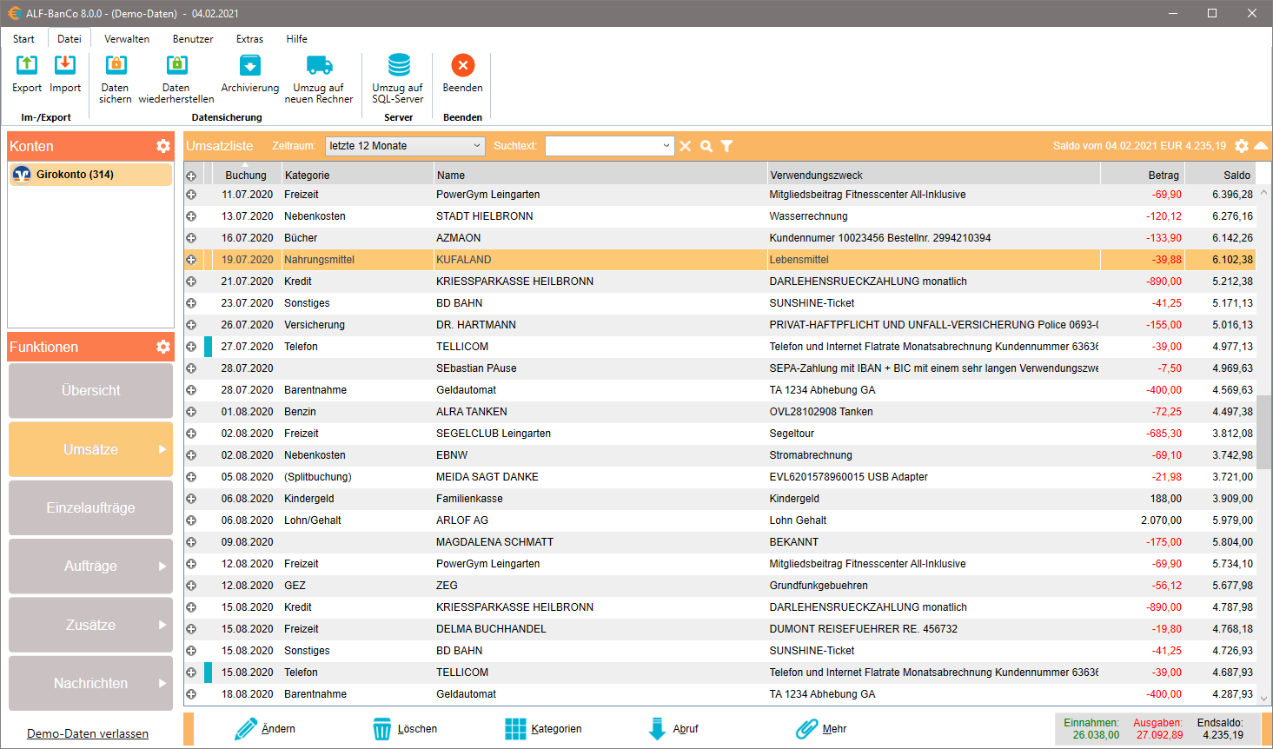Open the Archivierung tool

[x=250, y=74]
